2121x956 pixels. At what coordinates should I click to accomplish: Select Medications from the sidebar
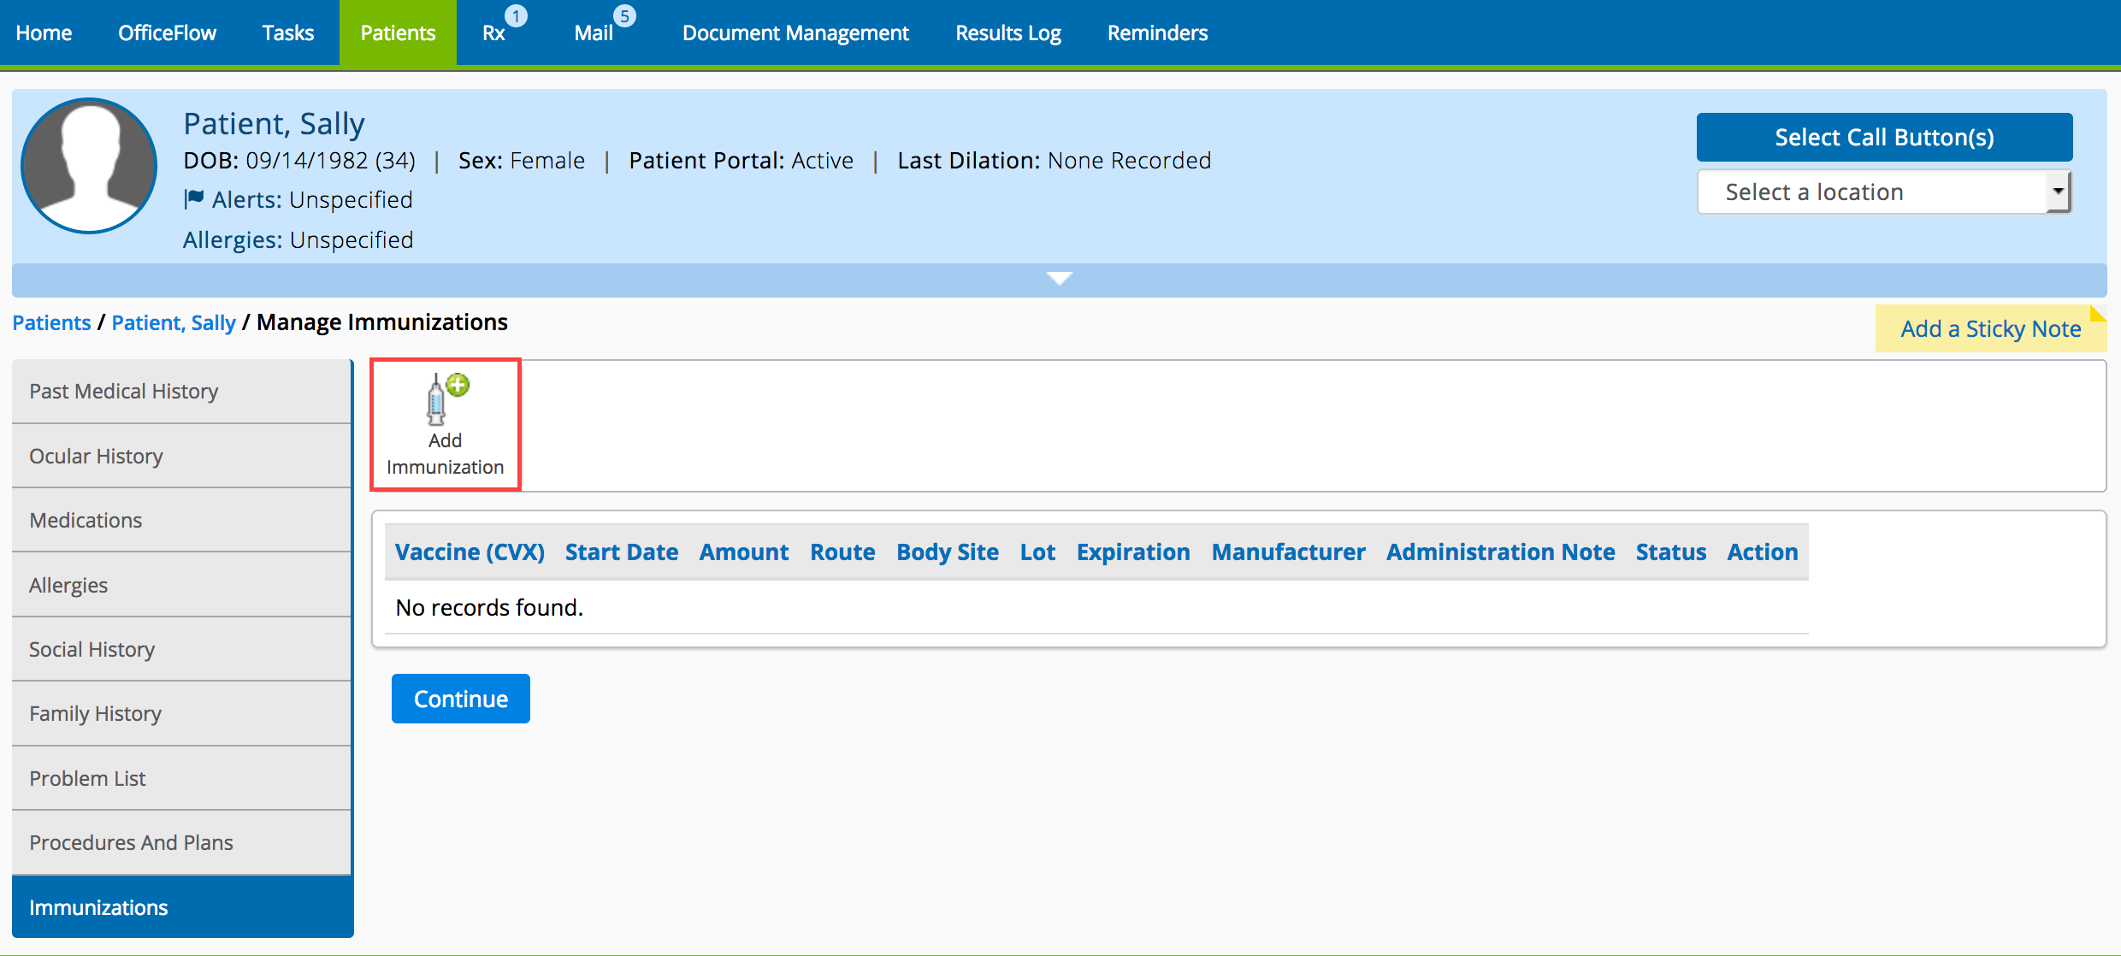[86, 520]
